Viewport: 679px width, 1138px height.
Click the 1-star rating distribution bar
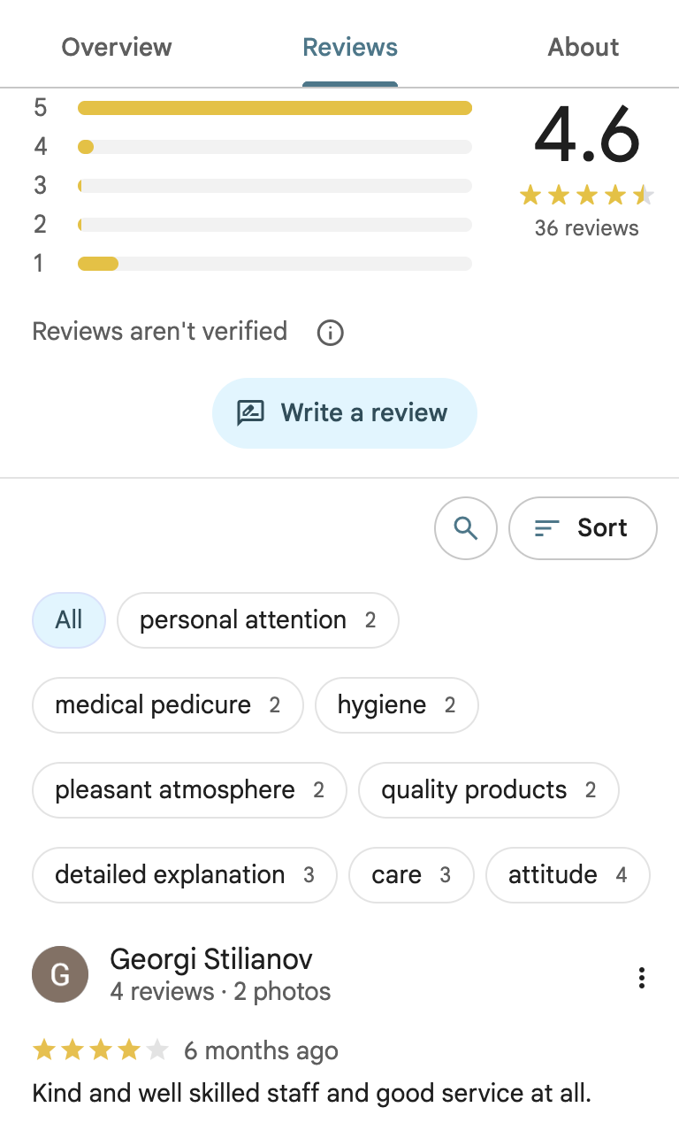coord(275,264)
